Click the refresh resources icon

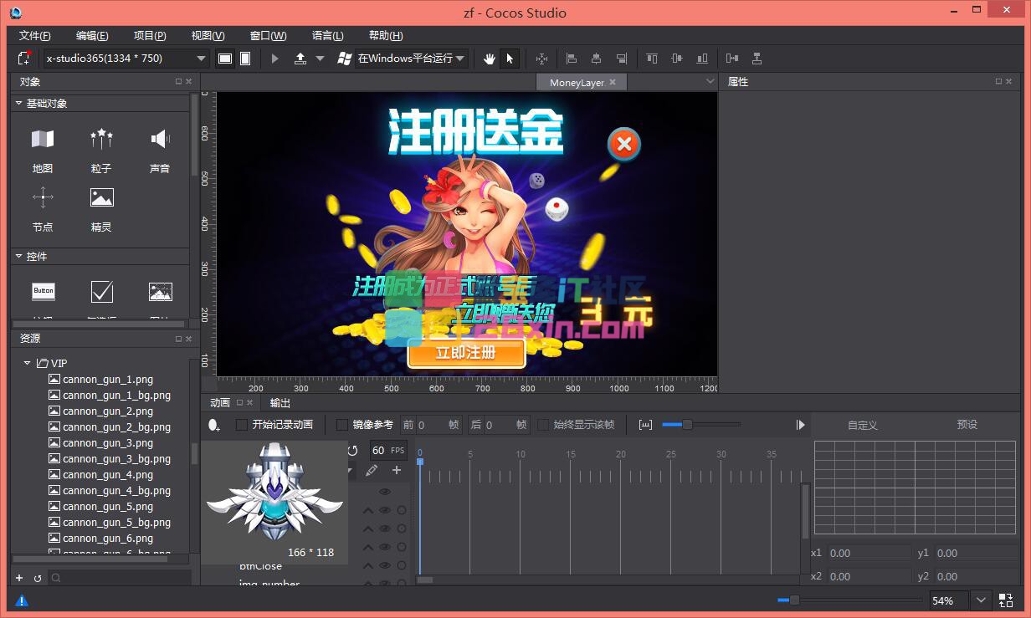pos(38,578)
